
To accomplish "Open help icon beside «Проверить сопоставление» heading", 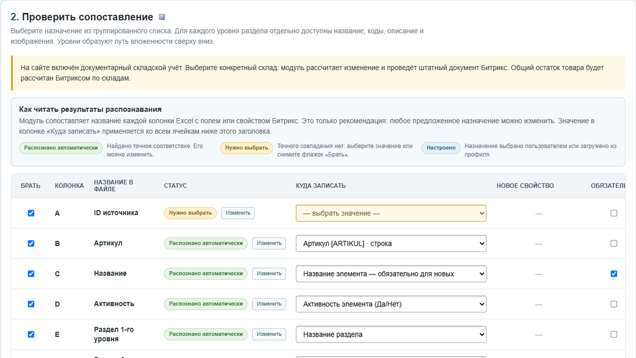I will point(161,17).
